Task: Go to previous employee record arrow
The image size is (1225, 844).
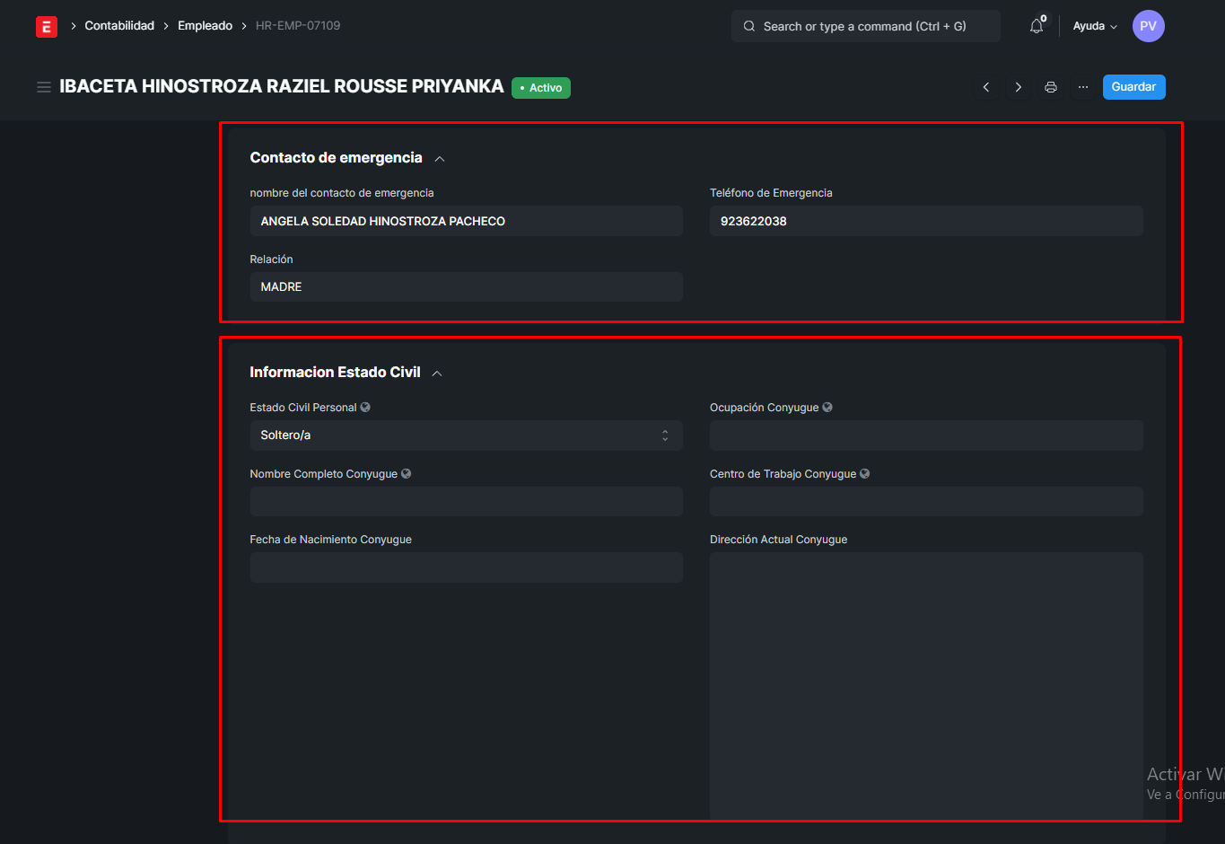Action: [986, 87]
